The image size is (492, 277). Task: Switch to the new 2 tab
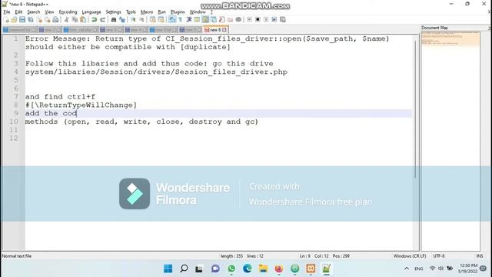click(49, 30)
